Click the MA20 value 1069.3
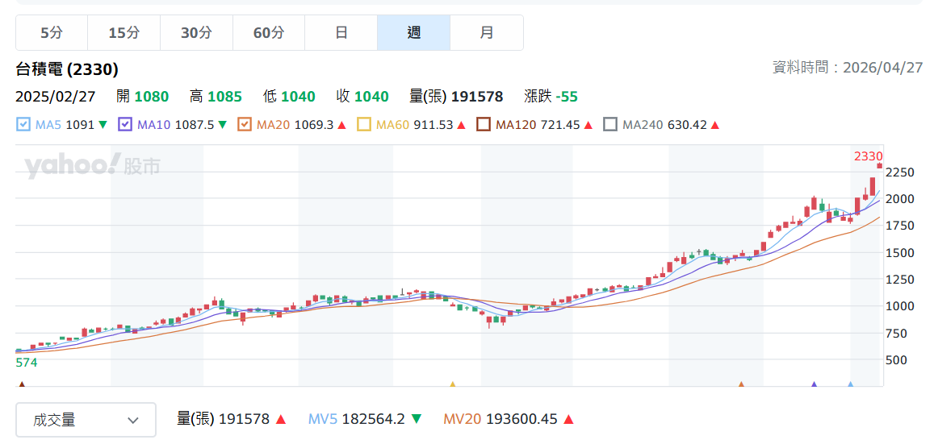This screenshot has width=934, height=444. [312, 125]
